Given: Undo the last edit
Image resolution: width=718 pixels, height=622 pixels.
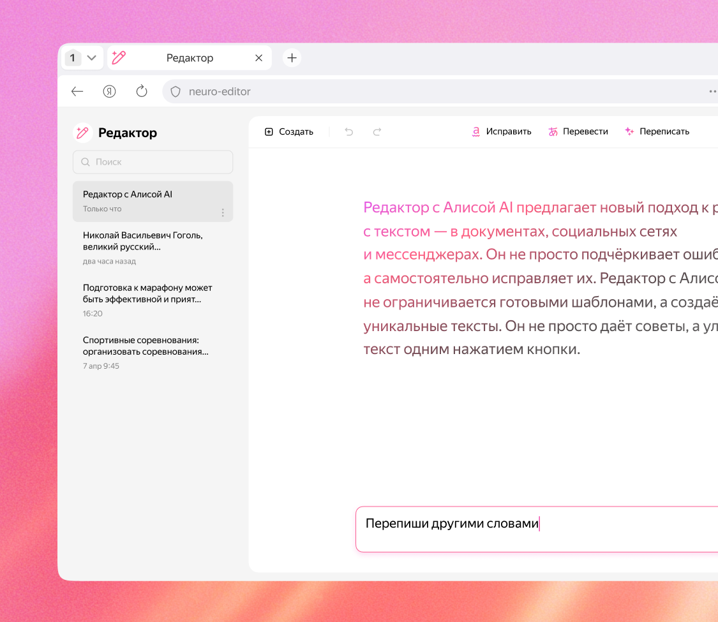Looking at the screenshot, I should point(349,132).
